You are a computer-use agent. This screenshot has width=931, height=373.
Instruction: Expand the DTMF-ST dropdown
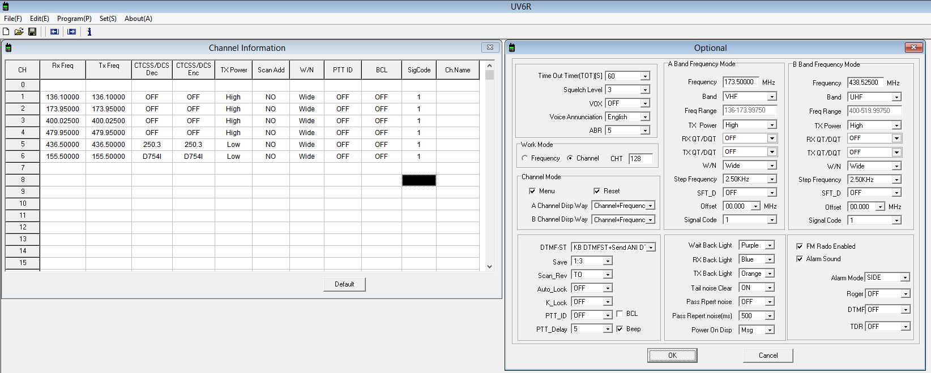pos(651,248)
